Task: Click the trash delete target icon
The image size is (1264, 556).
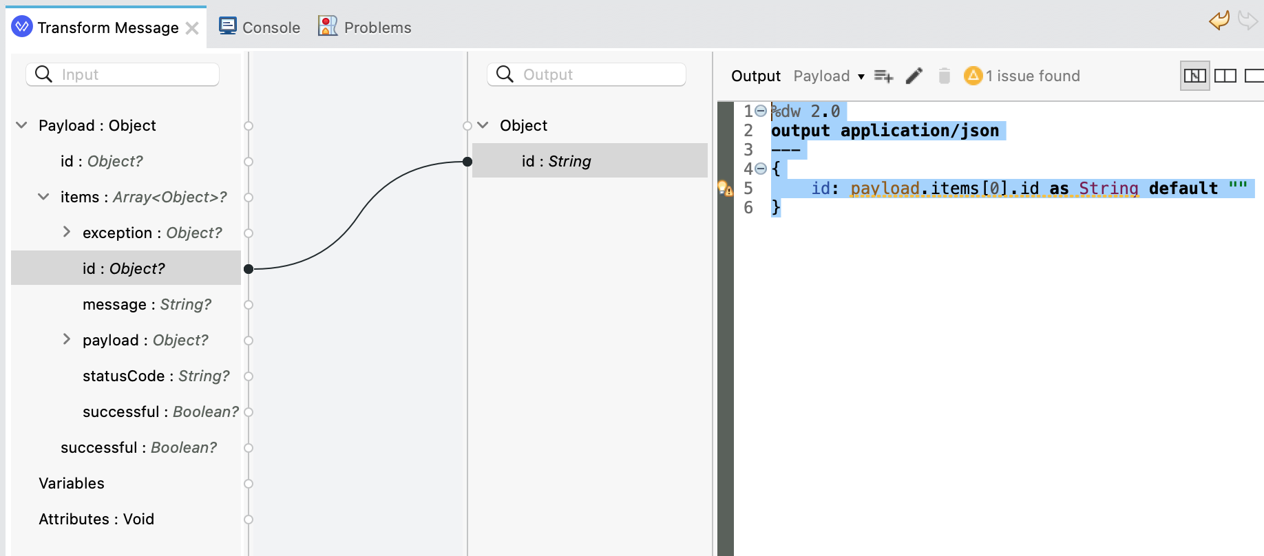Action: click(x=944, y=76)
